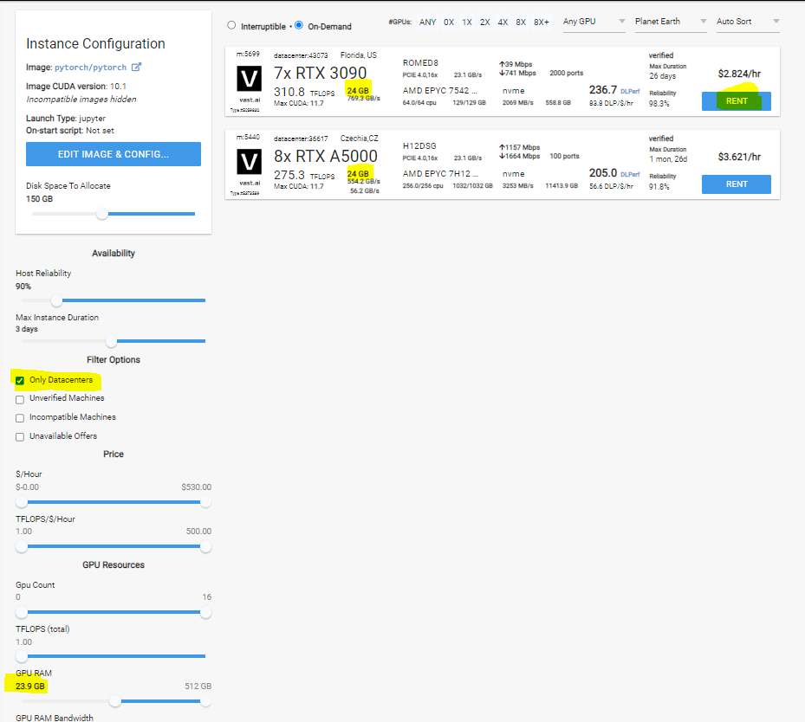Enable the Incompatible Machines checkbox
805x722 pixels.
click(x=20, y=418)
